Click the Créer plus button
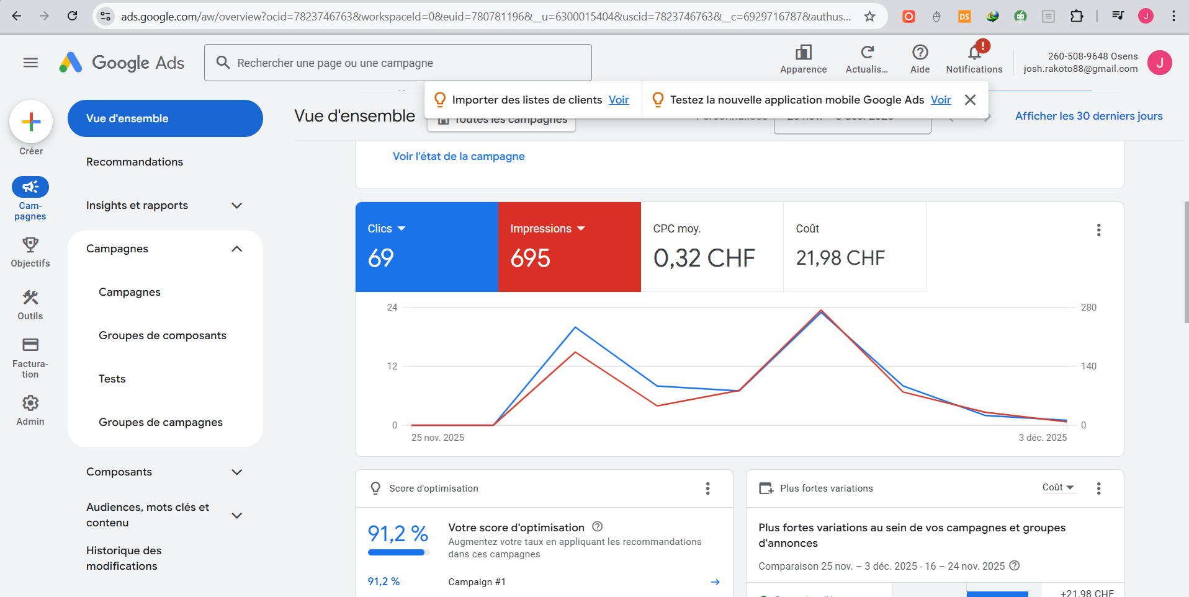The width and height of the screenshot is (1189, 597). coord(31,122)
